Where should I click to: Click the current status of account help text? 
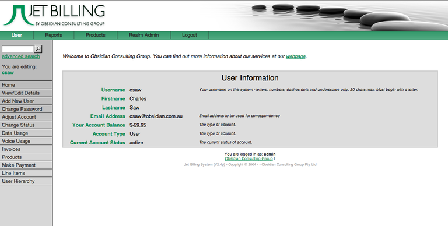click(x=226, y=142)
